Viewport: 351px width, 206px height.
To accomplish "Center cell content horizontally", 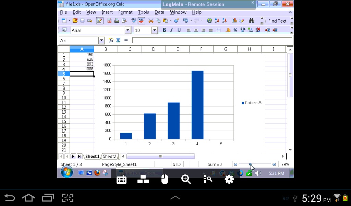I will [x=196, y=30].
